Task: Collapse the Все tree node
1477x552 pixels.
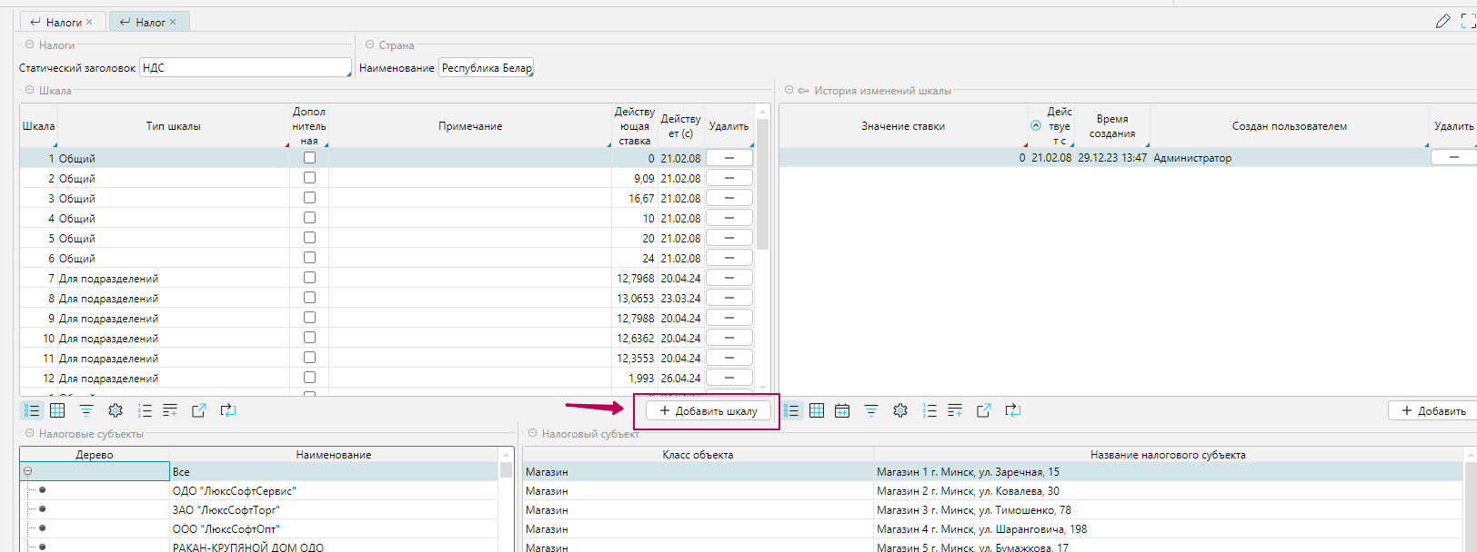Action: tap(27, 471)
